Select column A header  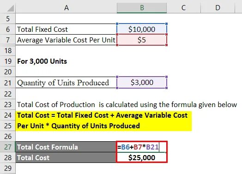click(x=66, y=7)
